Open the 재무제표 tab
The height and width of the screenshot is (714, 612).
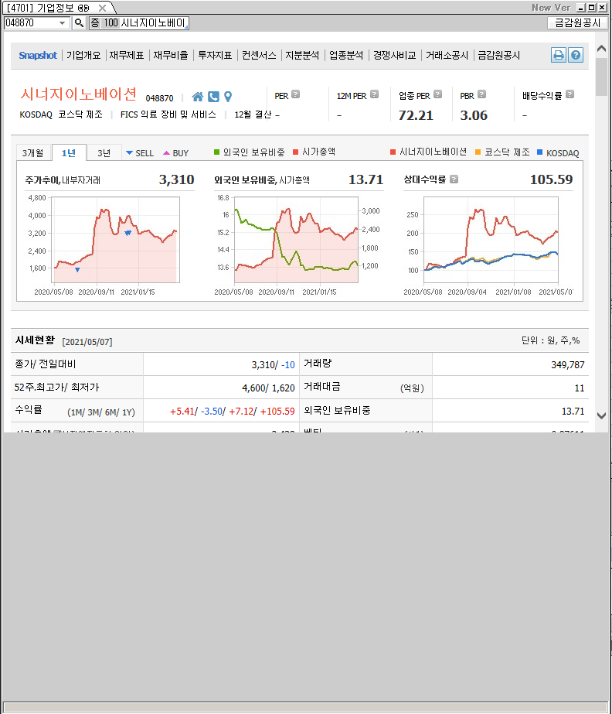126,56
